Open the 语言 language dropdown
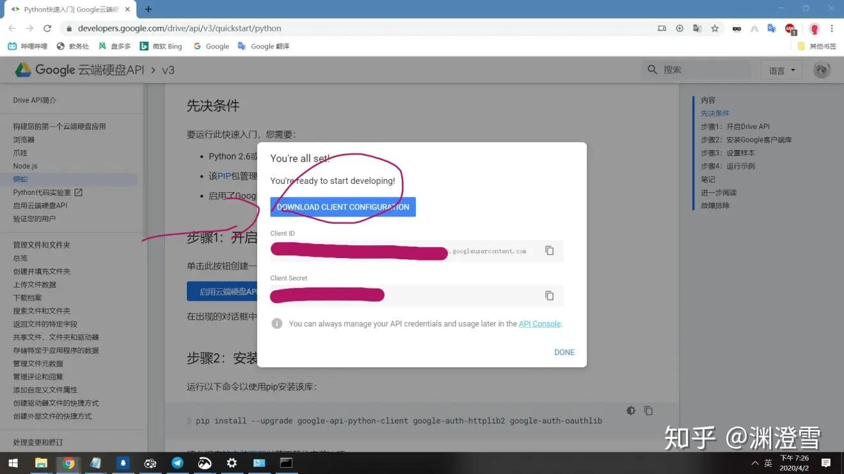The height and width of the screenshot is (474, 844). coord(781,70)
